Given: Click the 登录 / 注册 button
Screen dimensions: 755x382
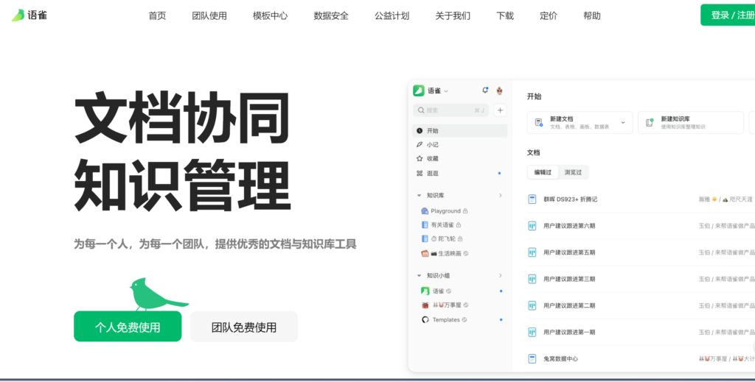Looking at the screenshot, I should 728,15.
